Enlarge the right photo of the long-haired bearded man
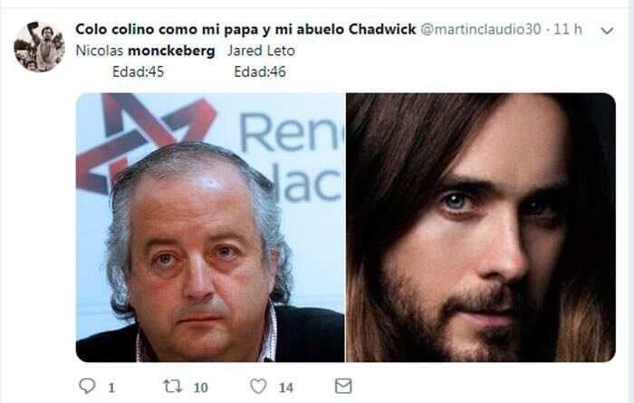Image resolution: width=634 pixels, height=403 pixels. click(x=481, y=227)
